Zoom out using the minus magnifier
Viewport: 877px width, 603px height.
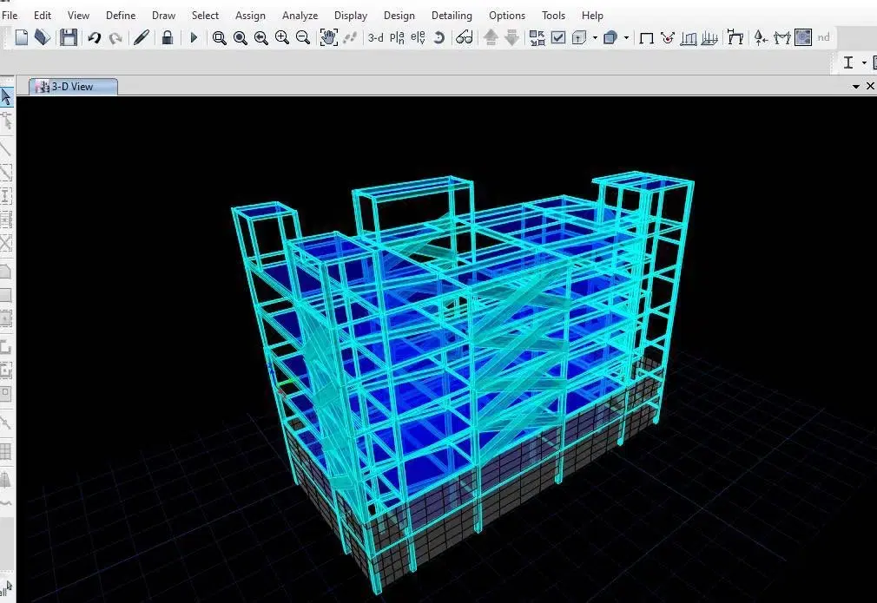coord(302,37)
